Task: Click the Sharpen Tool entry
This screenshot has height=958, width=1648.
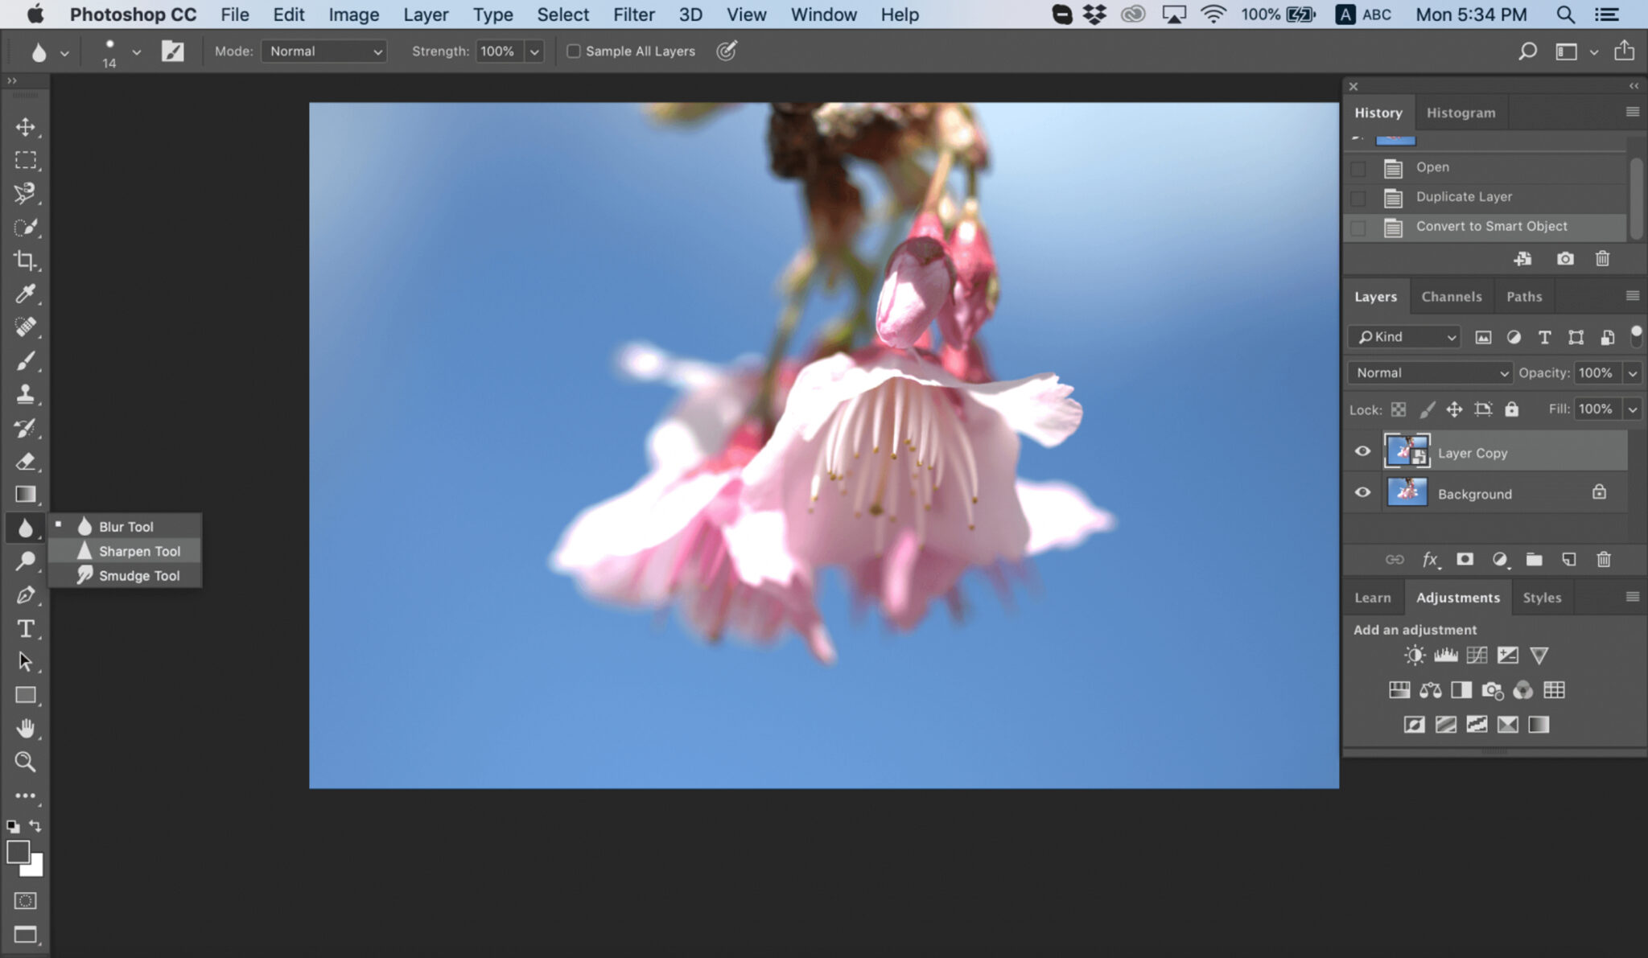Action: tap(138, 551)
